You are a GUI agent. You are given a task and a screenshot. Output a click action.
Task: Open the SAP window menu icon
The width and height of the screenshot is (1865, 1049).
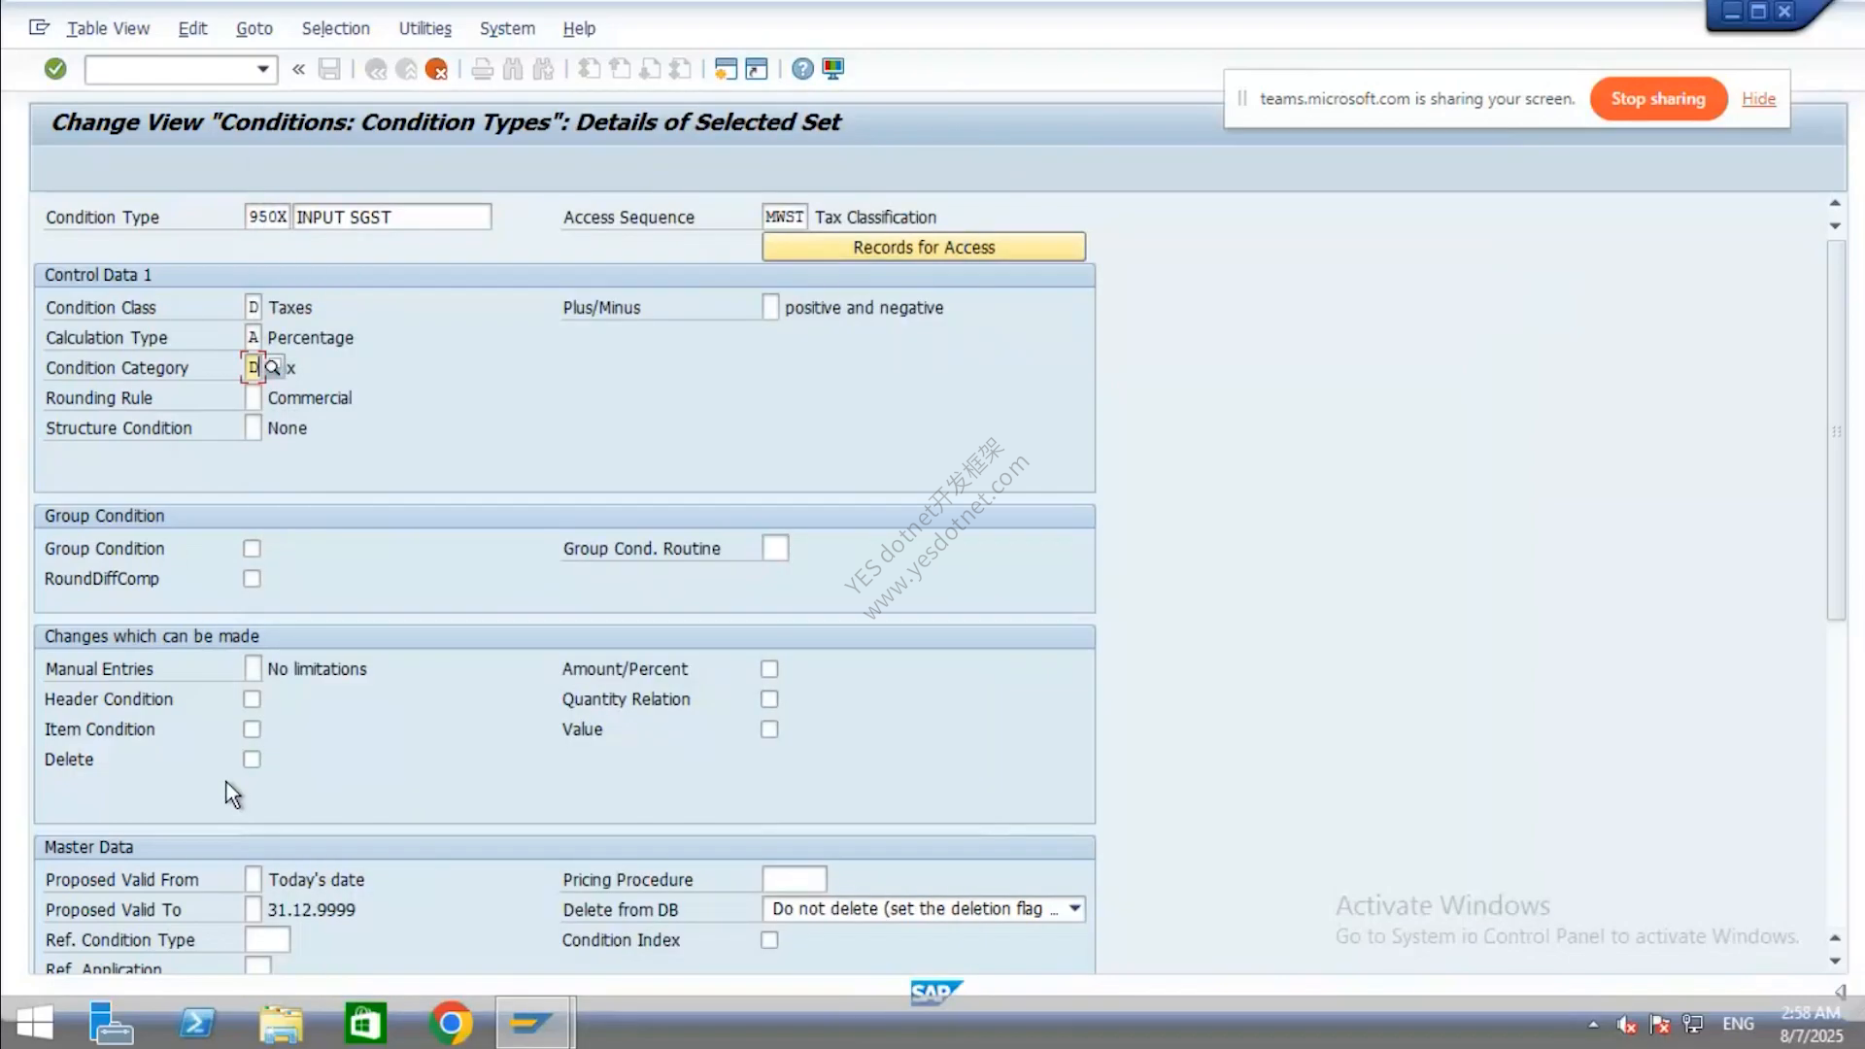pos(39,27)
